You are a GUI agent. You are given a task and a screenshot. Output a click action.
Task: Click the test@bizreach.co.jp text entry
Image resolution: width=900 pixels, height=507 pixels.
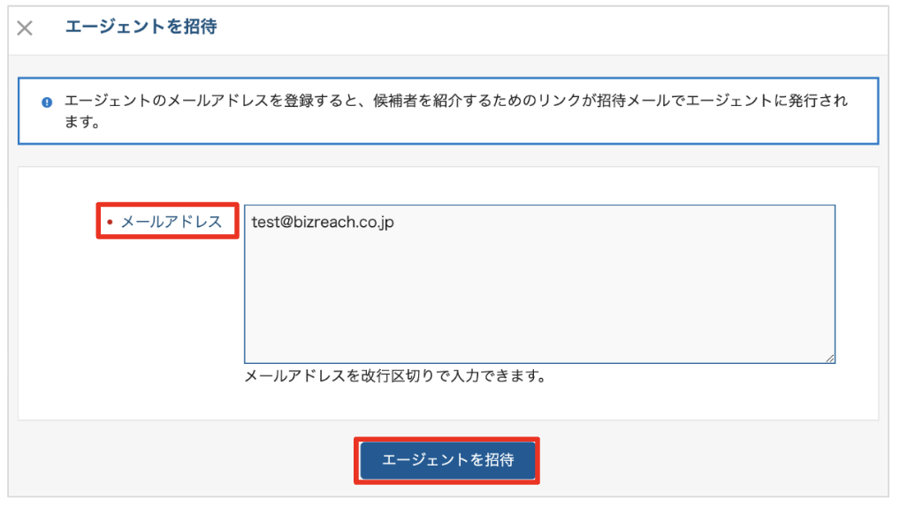[x=322, y=223]
